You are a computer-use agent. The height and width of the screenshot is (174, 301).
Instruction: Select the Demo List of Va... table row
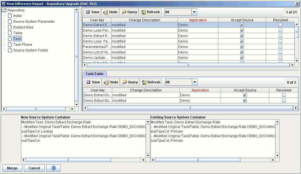pos(188,52)
